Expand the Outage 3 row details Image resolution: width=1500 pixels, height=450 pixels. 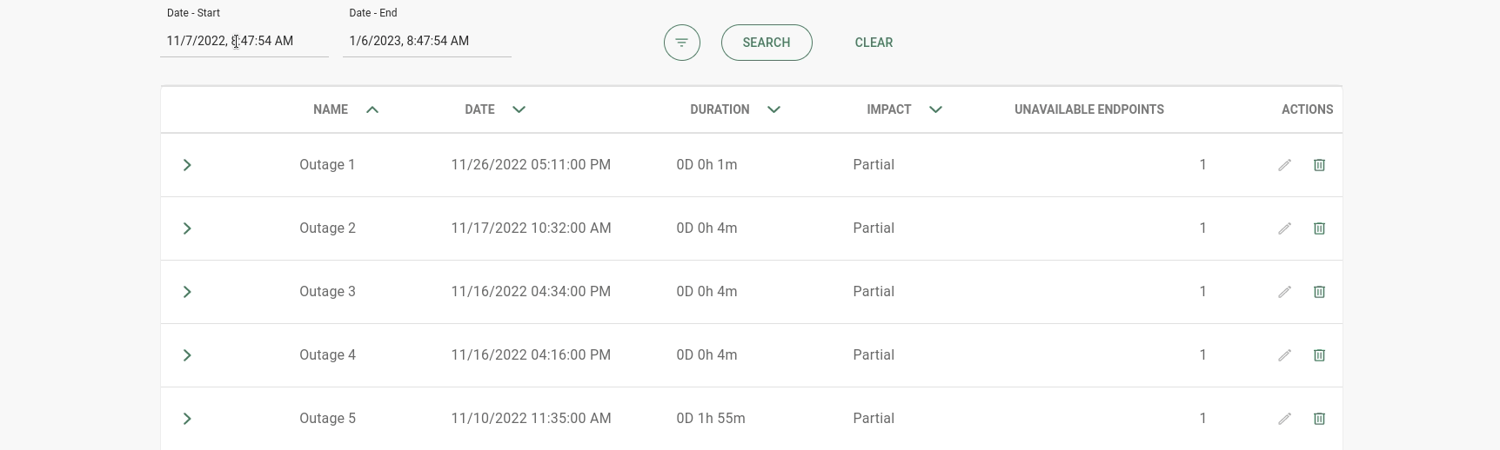(x=187, y=292)
